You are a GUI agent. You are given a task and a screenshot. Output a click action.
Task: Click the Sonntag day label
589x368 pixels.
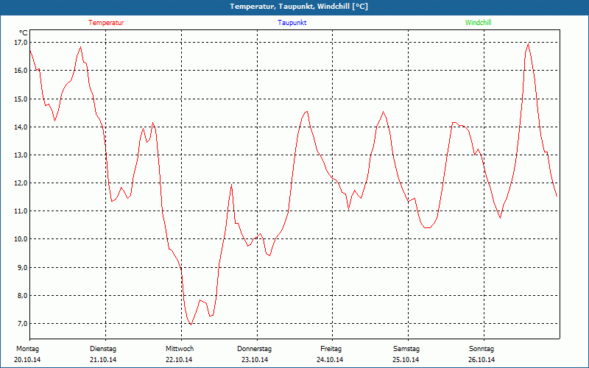coord(482,349)
